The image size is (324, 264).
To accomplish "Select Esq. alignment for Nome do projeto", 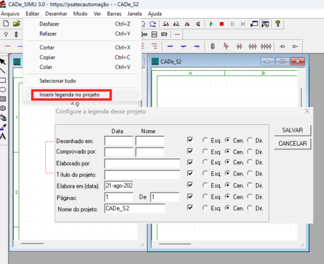I will [x=205, y=208].
